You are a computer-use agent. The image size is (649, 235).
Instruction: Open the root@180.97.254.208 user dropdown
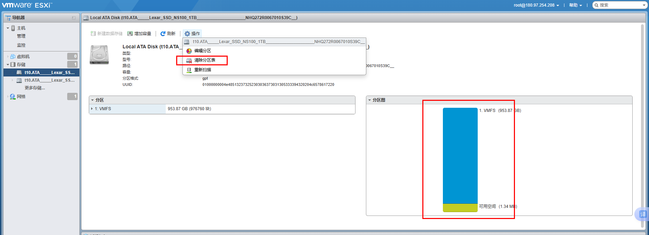tap(536, 5)
